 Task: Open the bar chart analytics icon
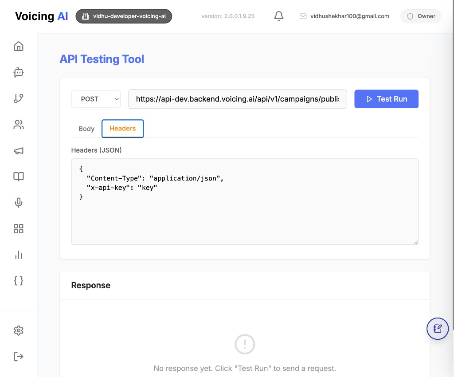coord(19,255)
